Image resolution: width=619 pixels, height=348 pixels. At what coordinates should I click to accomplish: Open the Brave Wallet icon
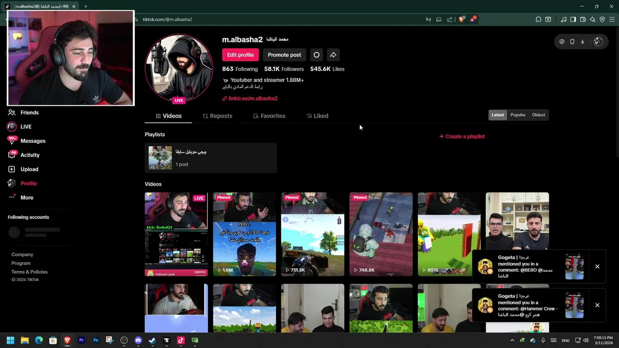[x=583, y=19]
